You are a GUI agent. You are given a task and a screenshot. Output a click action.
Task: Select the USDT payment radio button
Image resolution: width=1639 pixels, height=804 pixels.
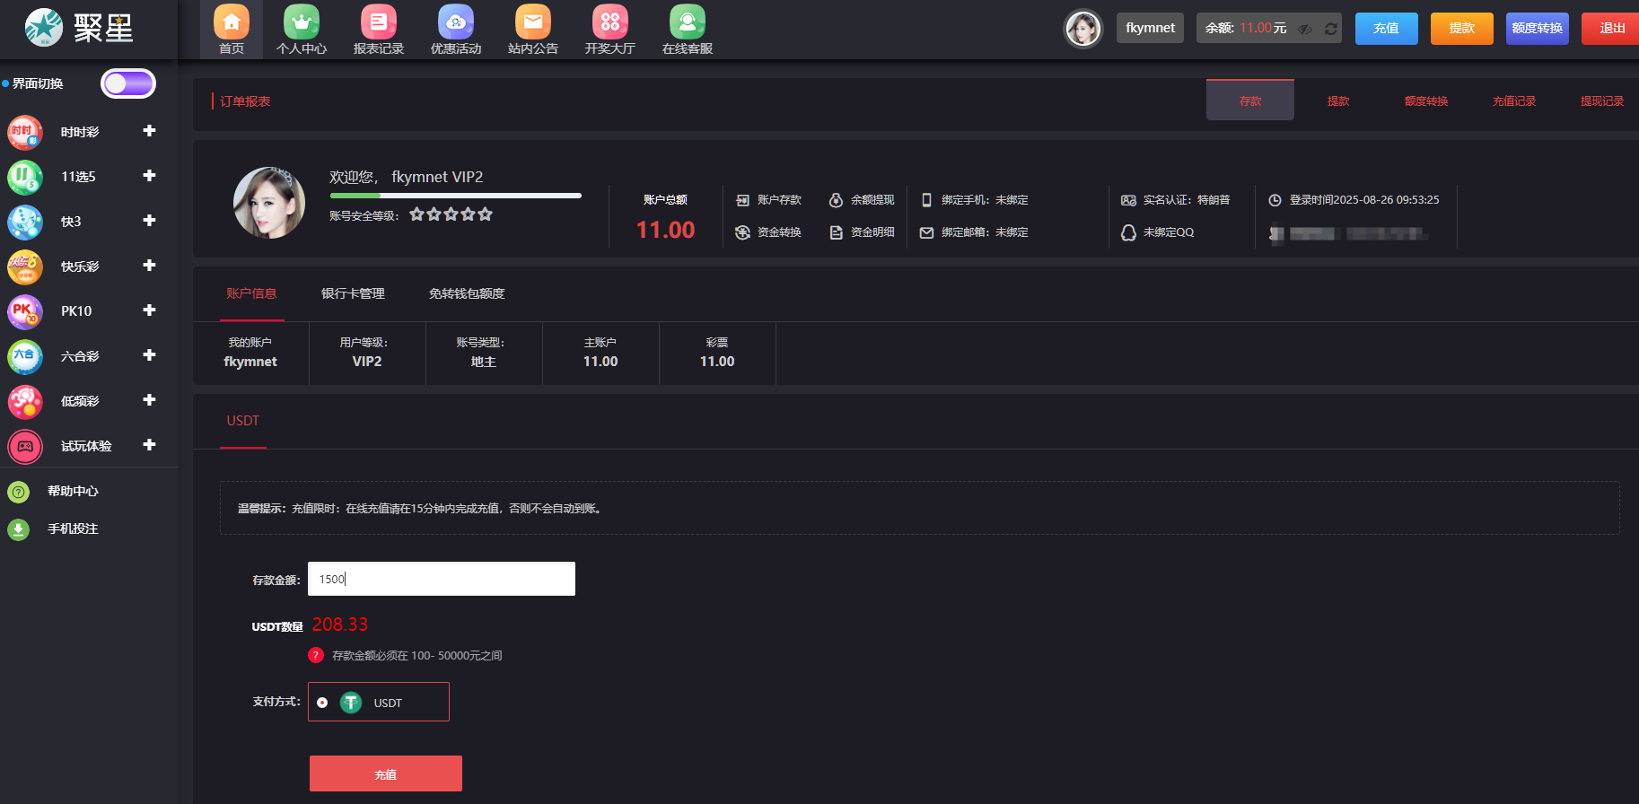[322, 703]
